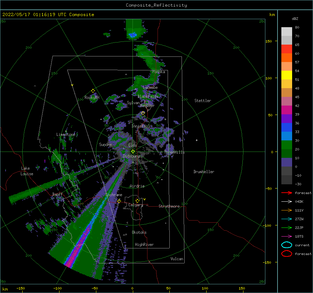Viewport: 313px width, 293px height.
Task: Click the Calgary city label
Action: 136,205
